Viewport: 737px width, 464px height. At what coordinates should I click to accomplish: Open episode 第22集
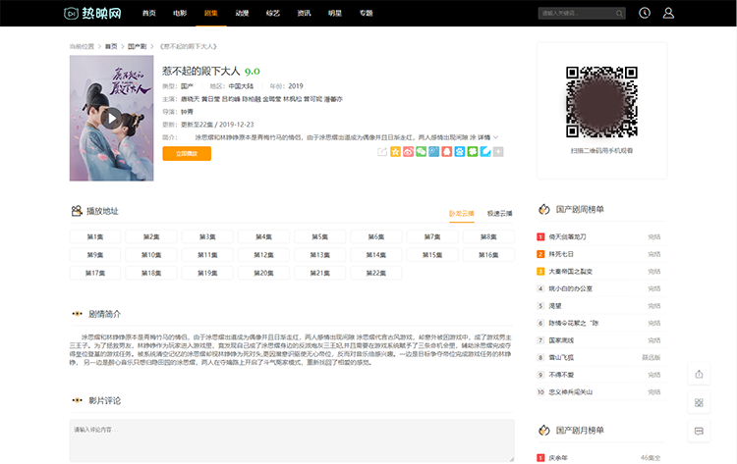(376, 273)
